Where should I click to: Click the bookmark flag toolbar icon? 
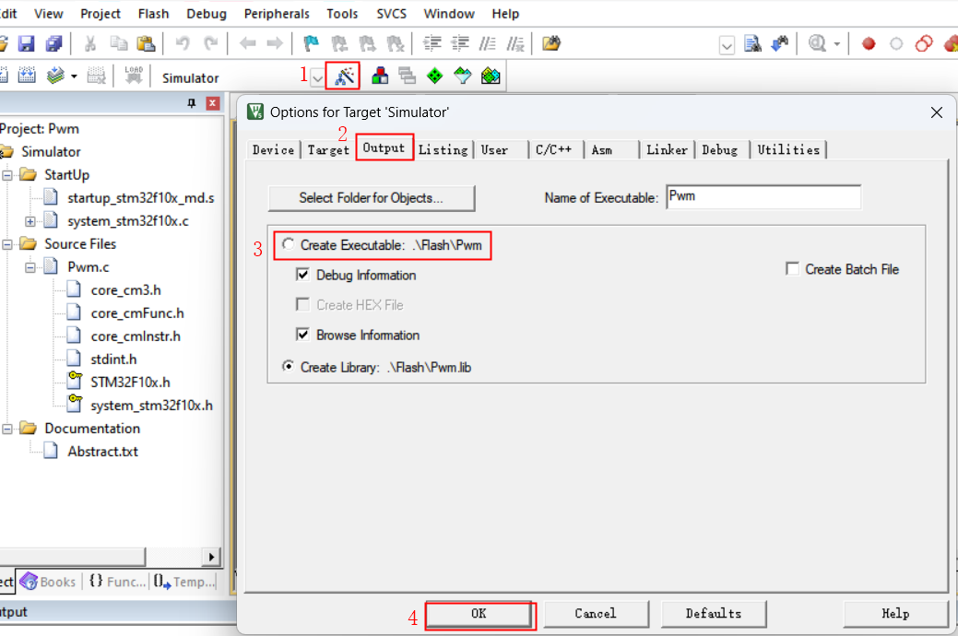pyautogui.click(x=312, y=43)
